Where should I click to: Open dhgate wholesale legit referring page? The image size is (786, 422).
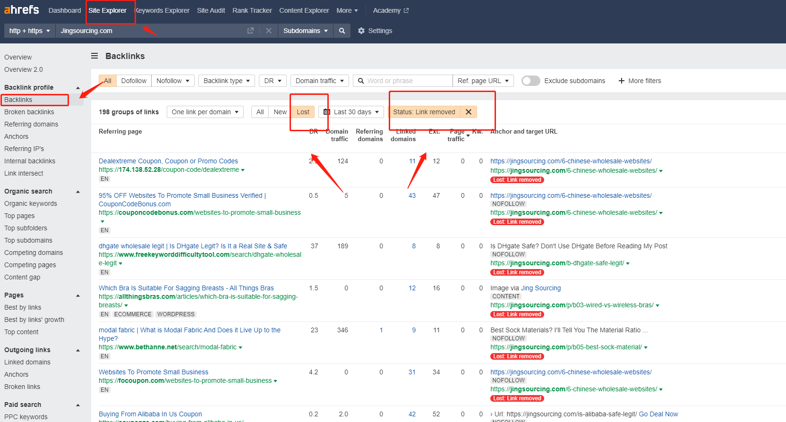(193, 246)
